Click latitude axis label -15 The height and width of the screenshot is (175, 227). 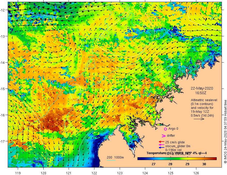[x=3, y=89]
